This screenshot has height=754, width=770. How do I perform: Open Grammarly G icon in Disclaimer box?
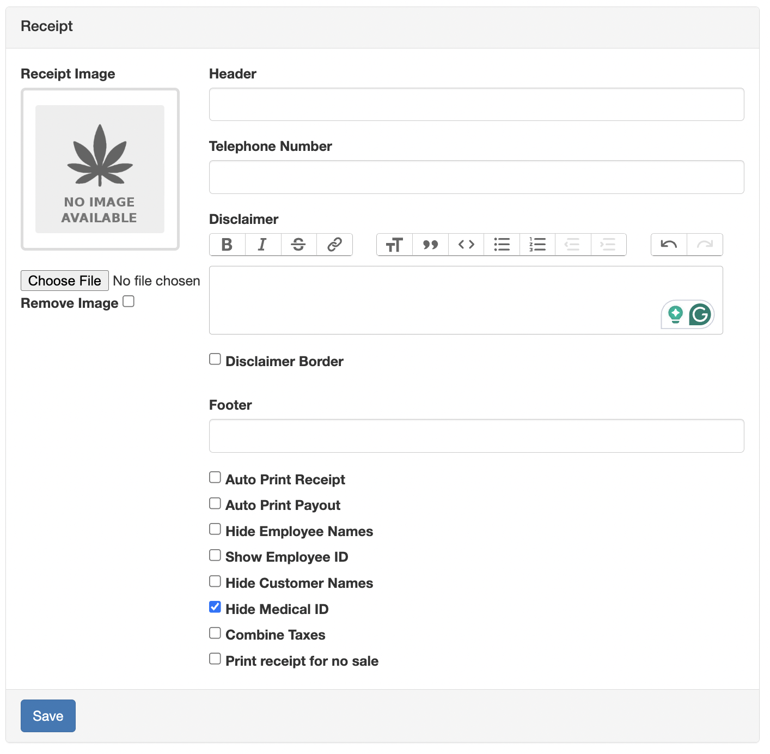700,314
